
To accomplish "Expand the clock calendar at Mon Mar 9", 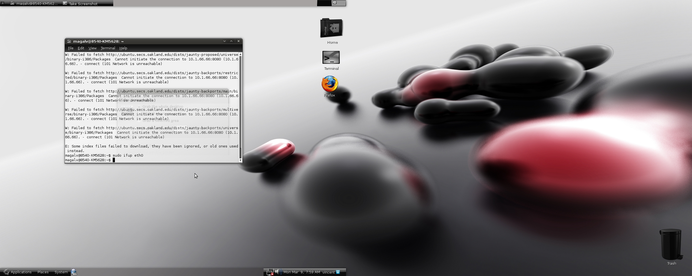I will (x=301, y=272).
